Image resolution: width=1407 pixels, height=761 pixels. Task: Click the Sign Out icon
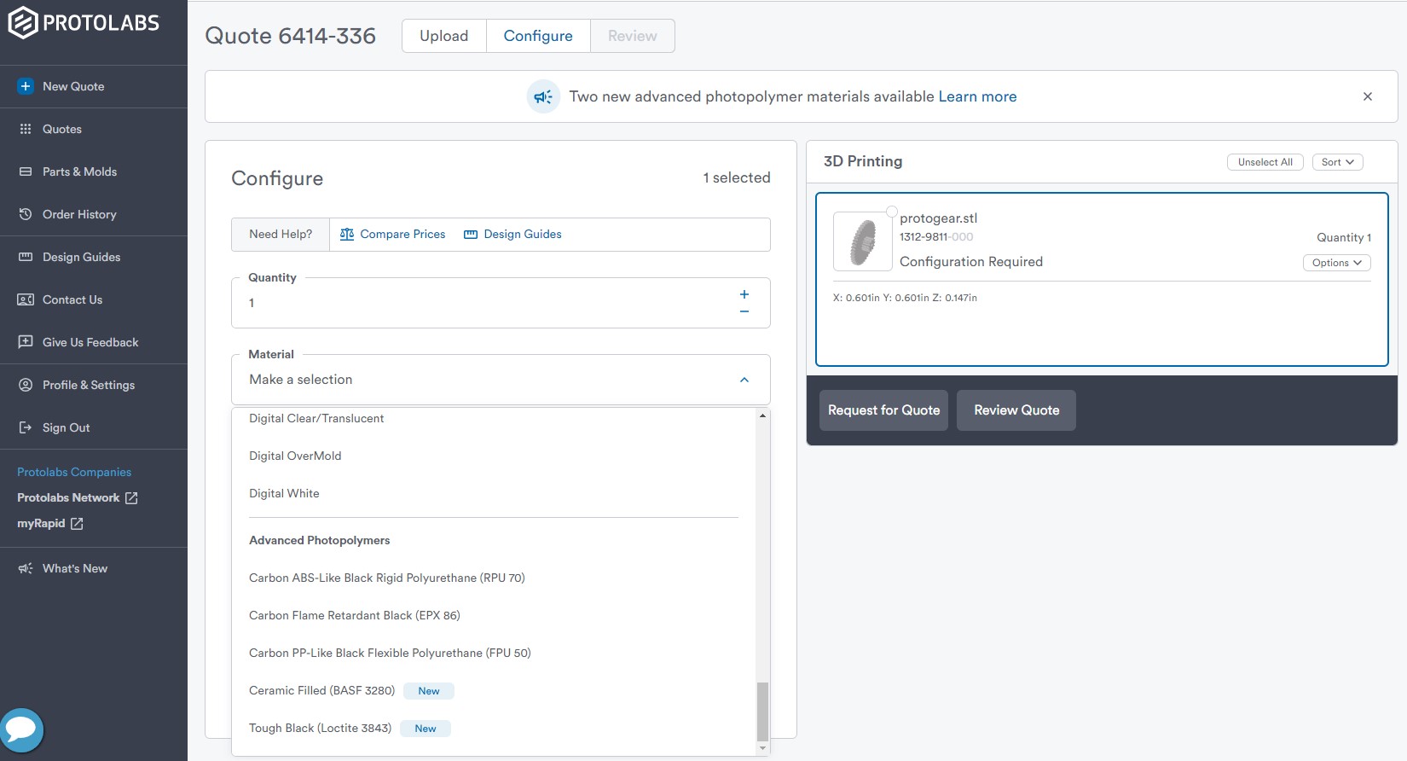(x=26, y=427)
